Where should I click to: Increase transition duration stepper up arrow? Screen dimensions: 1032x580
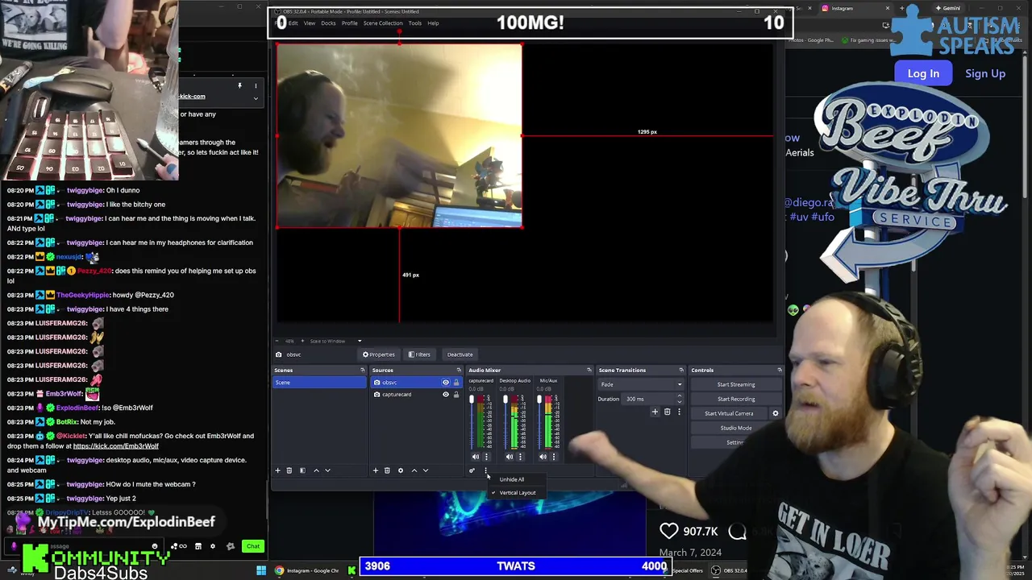click(x=680, y=396)
